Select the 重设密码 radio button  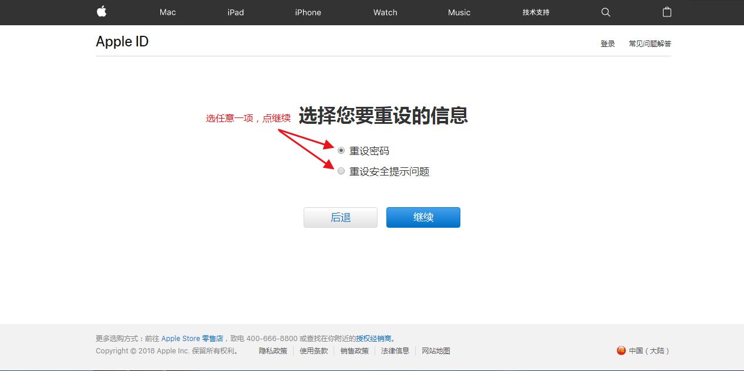pyautogui.click(x=341, y=150)
